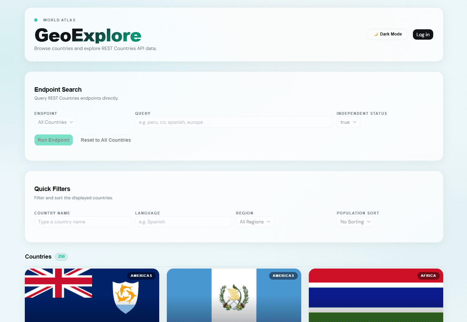The width and height of the screenshot is (467, 322).
Task: Focus the Query input field
Action: [x=234, y=122]
